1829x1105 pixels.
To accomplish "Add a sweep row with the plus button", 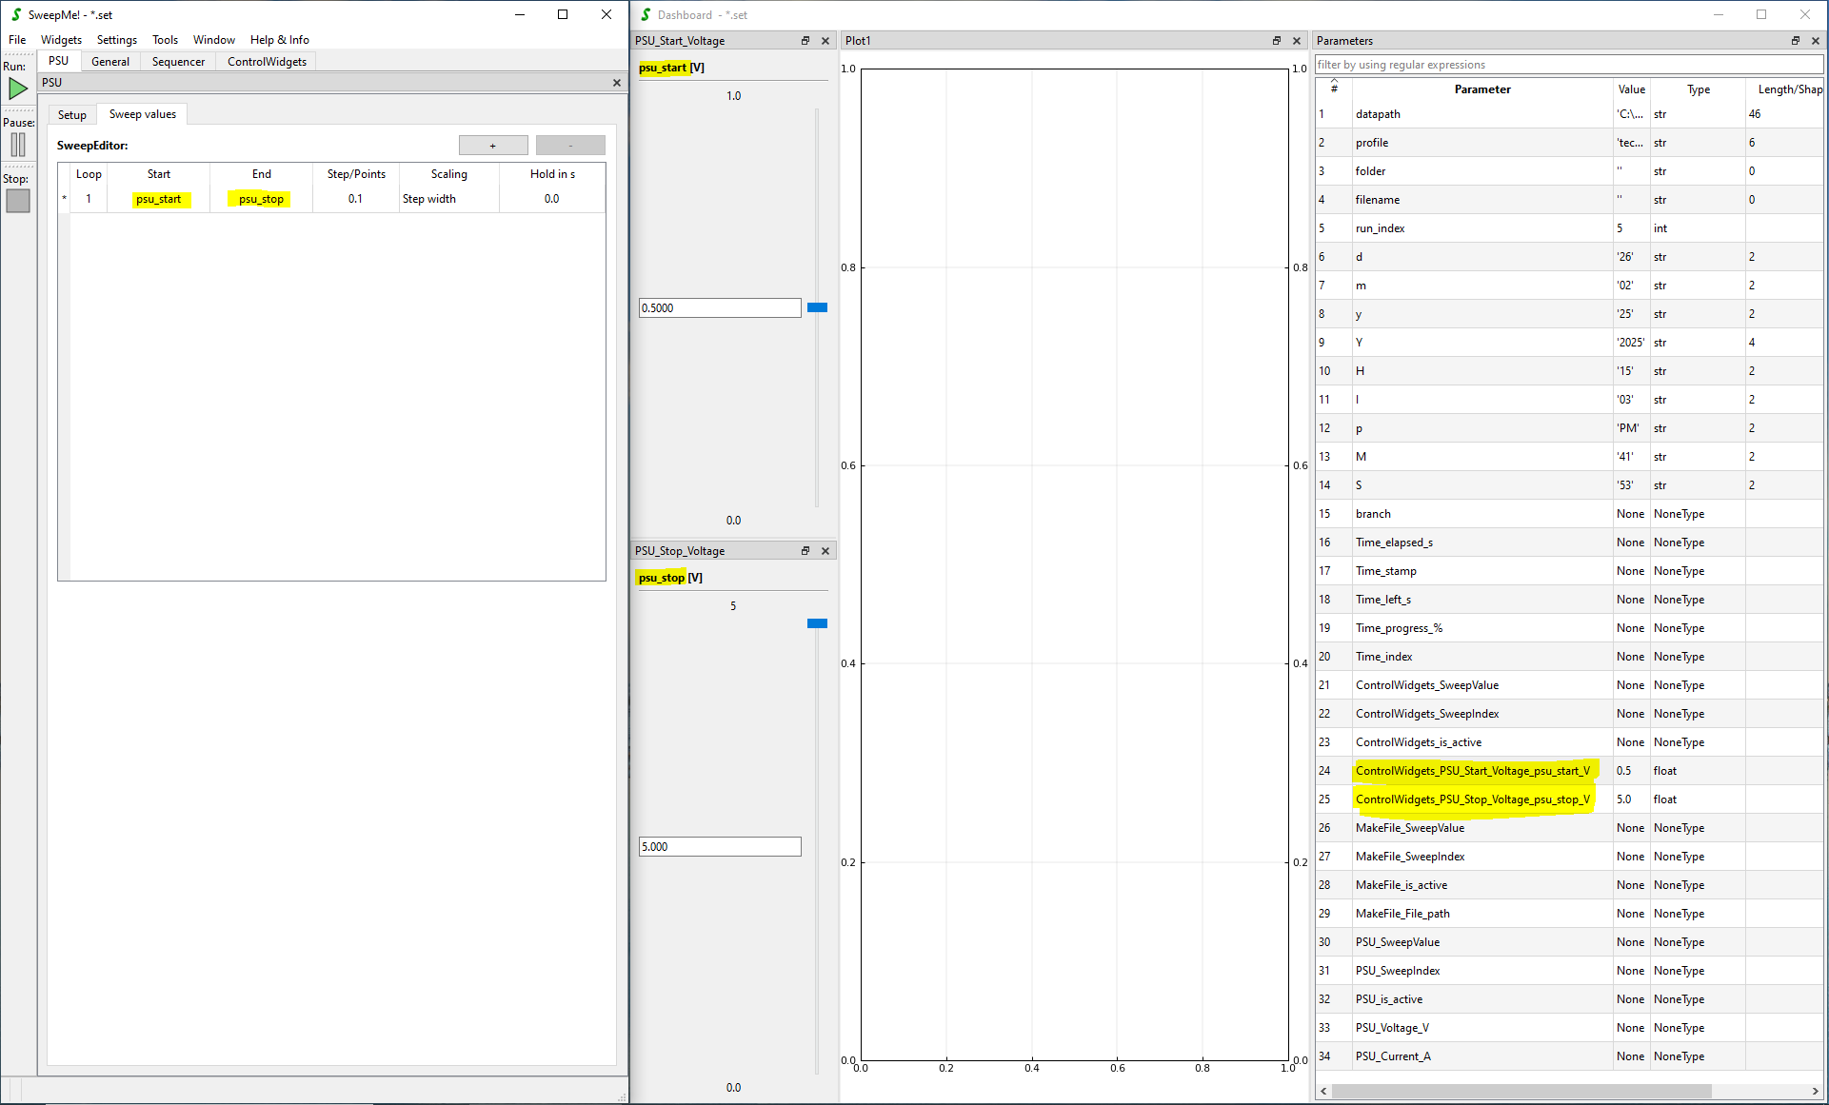I will [493, 146].
